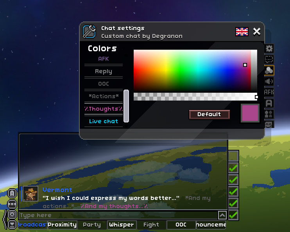Click the 'I wish I could express' message

click(x=111, y=198)
